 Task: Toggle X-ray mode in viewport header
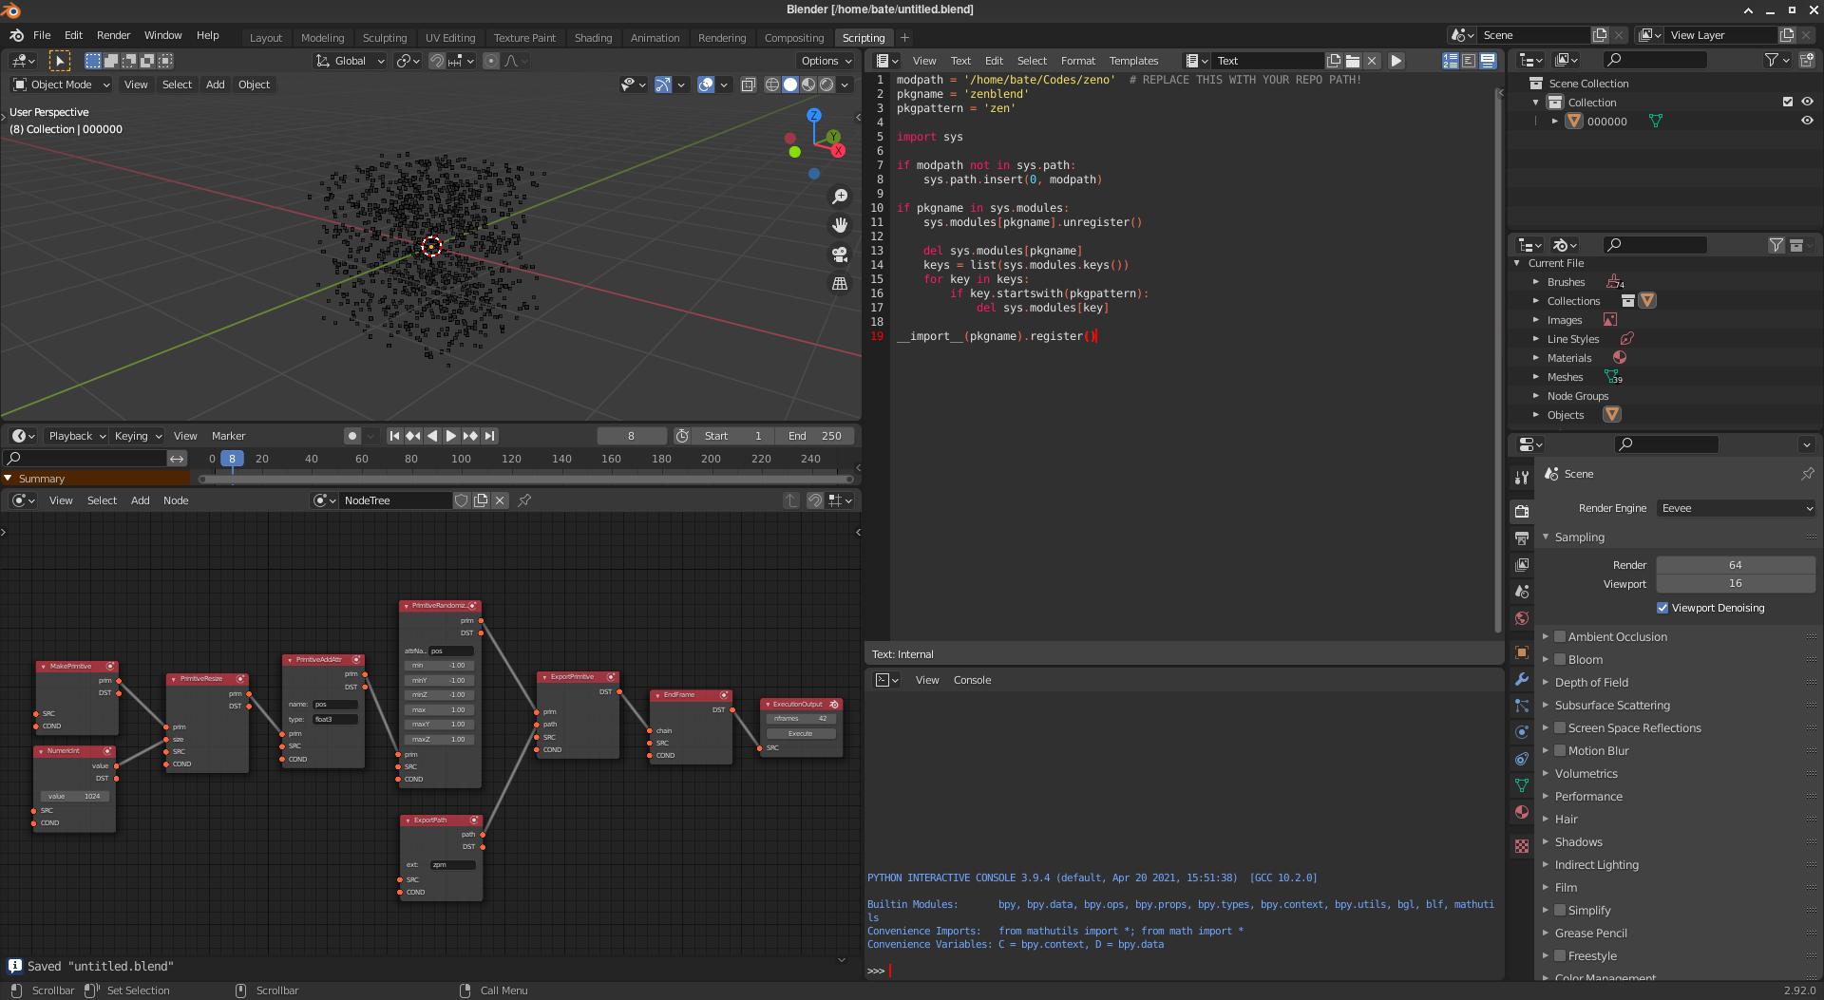click(749, 85)
